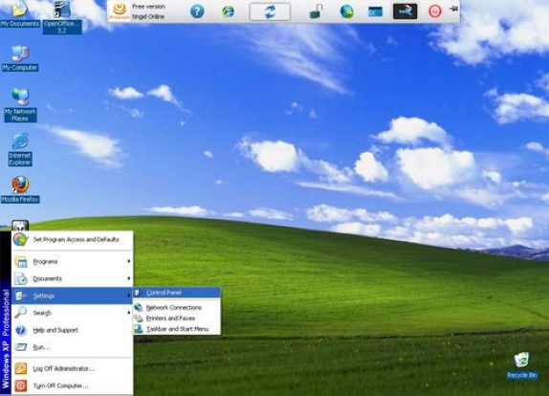Expand the Documents submenu
The width and height of the screenshot is (549, 396).
pos(72,278)
